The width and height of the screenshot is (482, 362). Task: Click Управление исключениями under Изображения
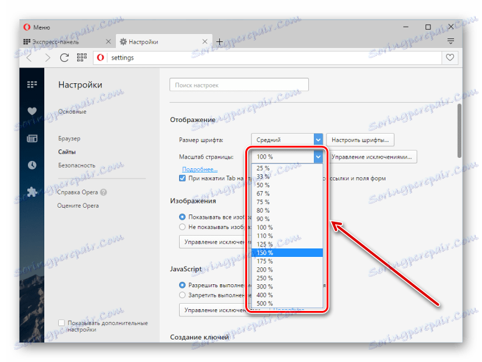click(x=215, y=242)
